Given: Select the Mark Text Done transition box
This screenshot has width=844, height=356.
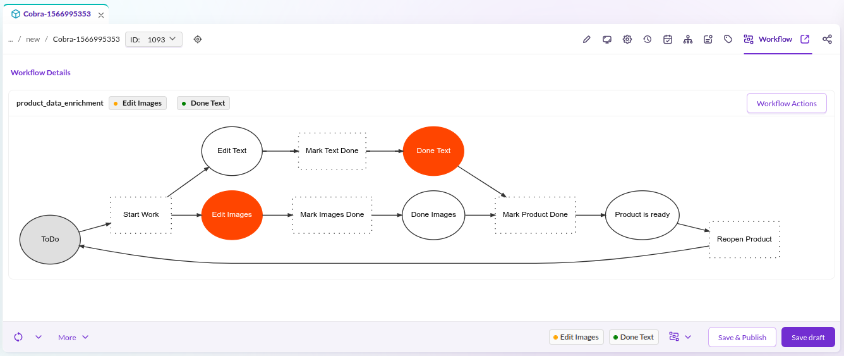Looking at the screenshot, I should tap(332, 151).
